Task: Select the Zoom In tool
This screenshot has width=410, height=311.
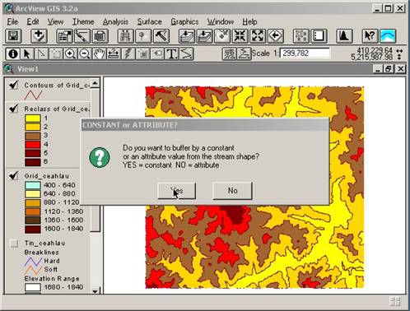Action: pos(70,53)
